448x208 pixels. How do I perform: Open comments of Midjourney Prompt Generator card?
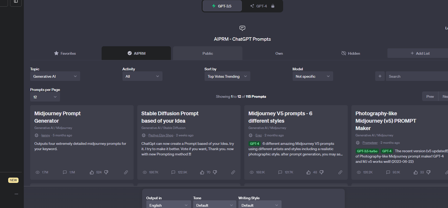pyautogui.click(x=65, y=172)
